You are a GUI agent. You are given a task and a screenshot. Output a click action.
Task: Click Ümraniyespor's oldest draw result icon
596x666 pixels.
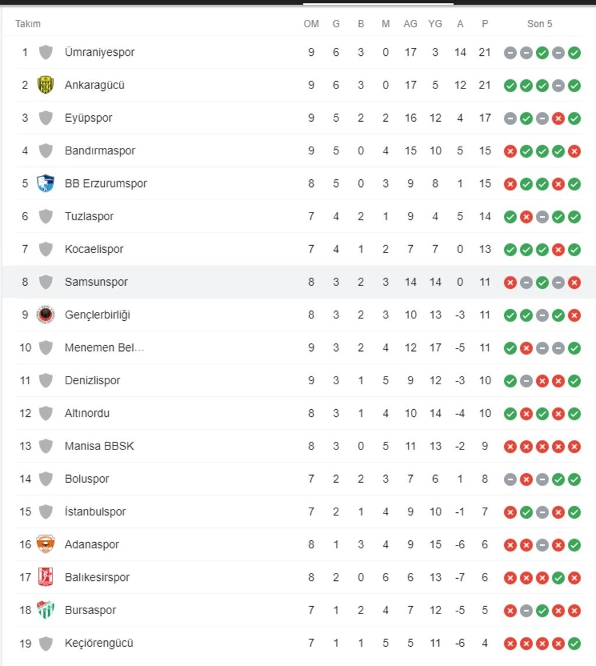coord(510,53)
